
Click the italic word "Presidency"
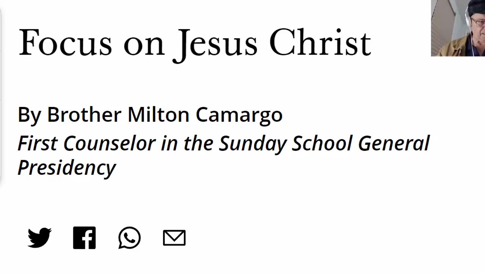pyautogui.click(x=67, y=168)
